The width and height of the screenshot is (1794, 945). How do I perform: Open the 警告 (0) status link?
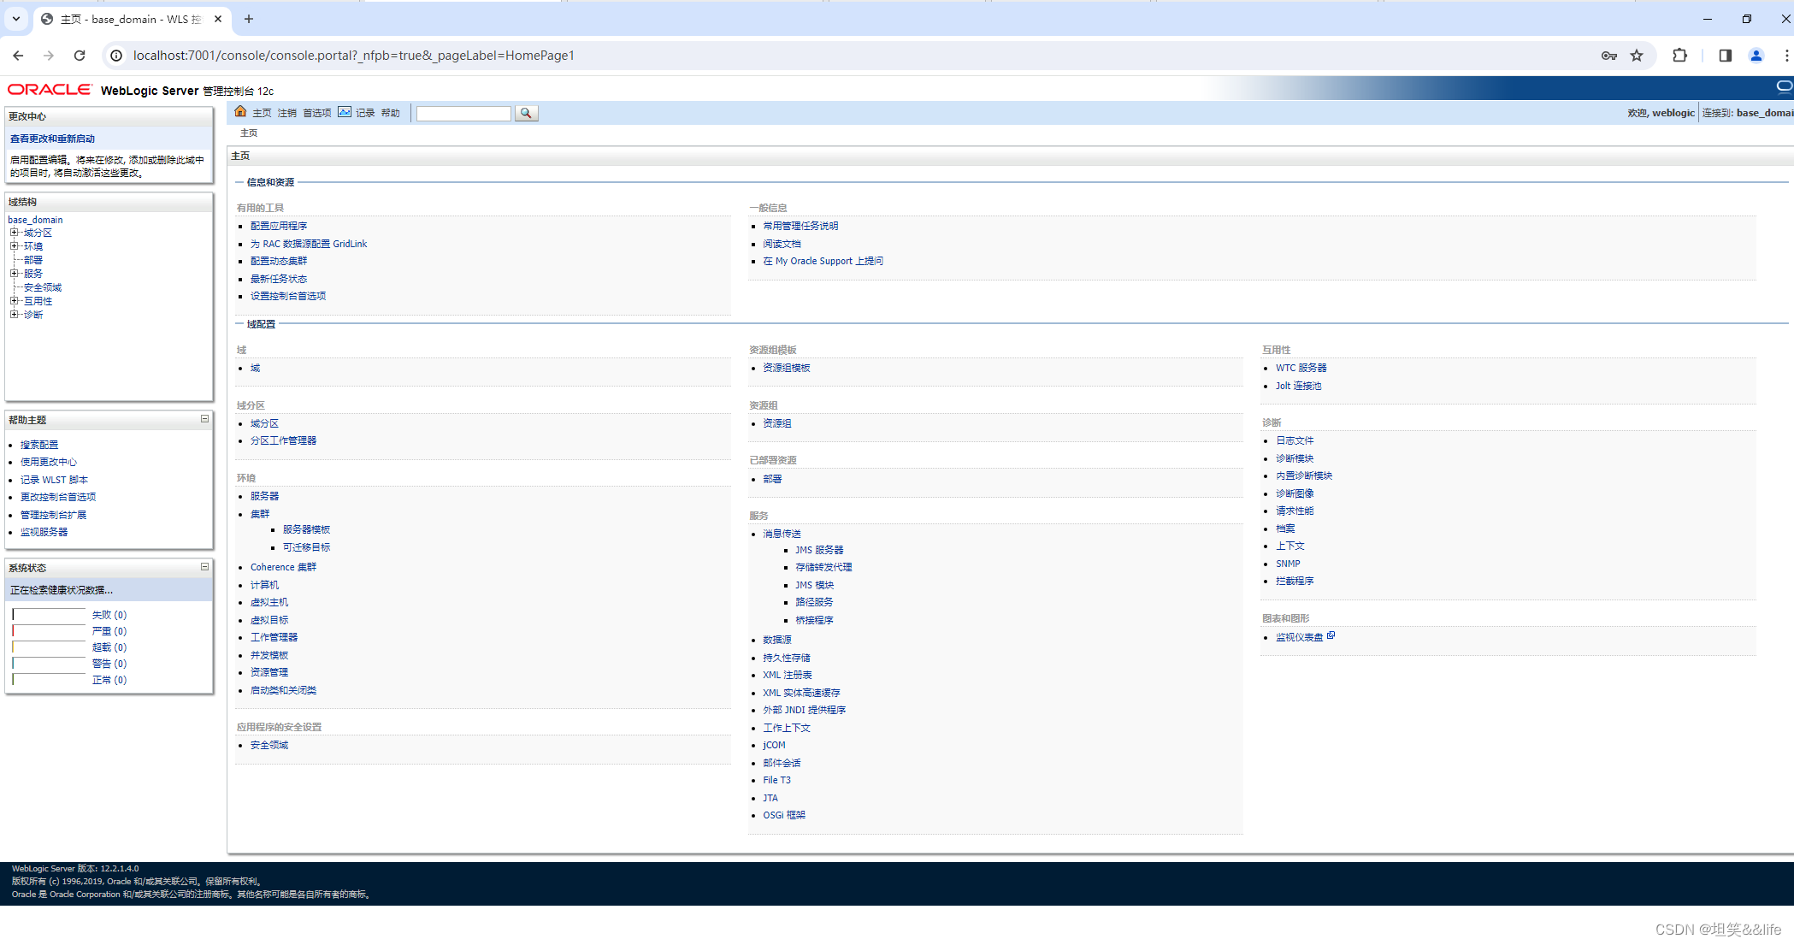click(109, 664)
